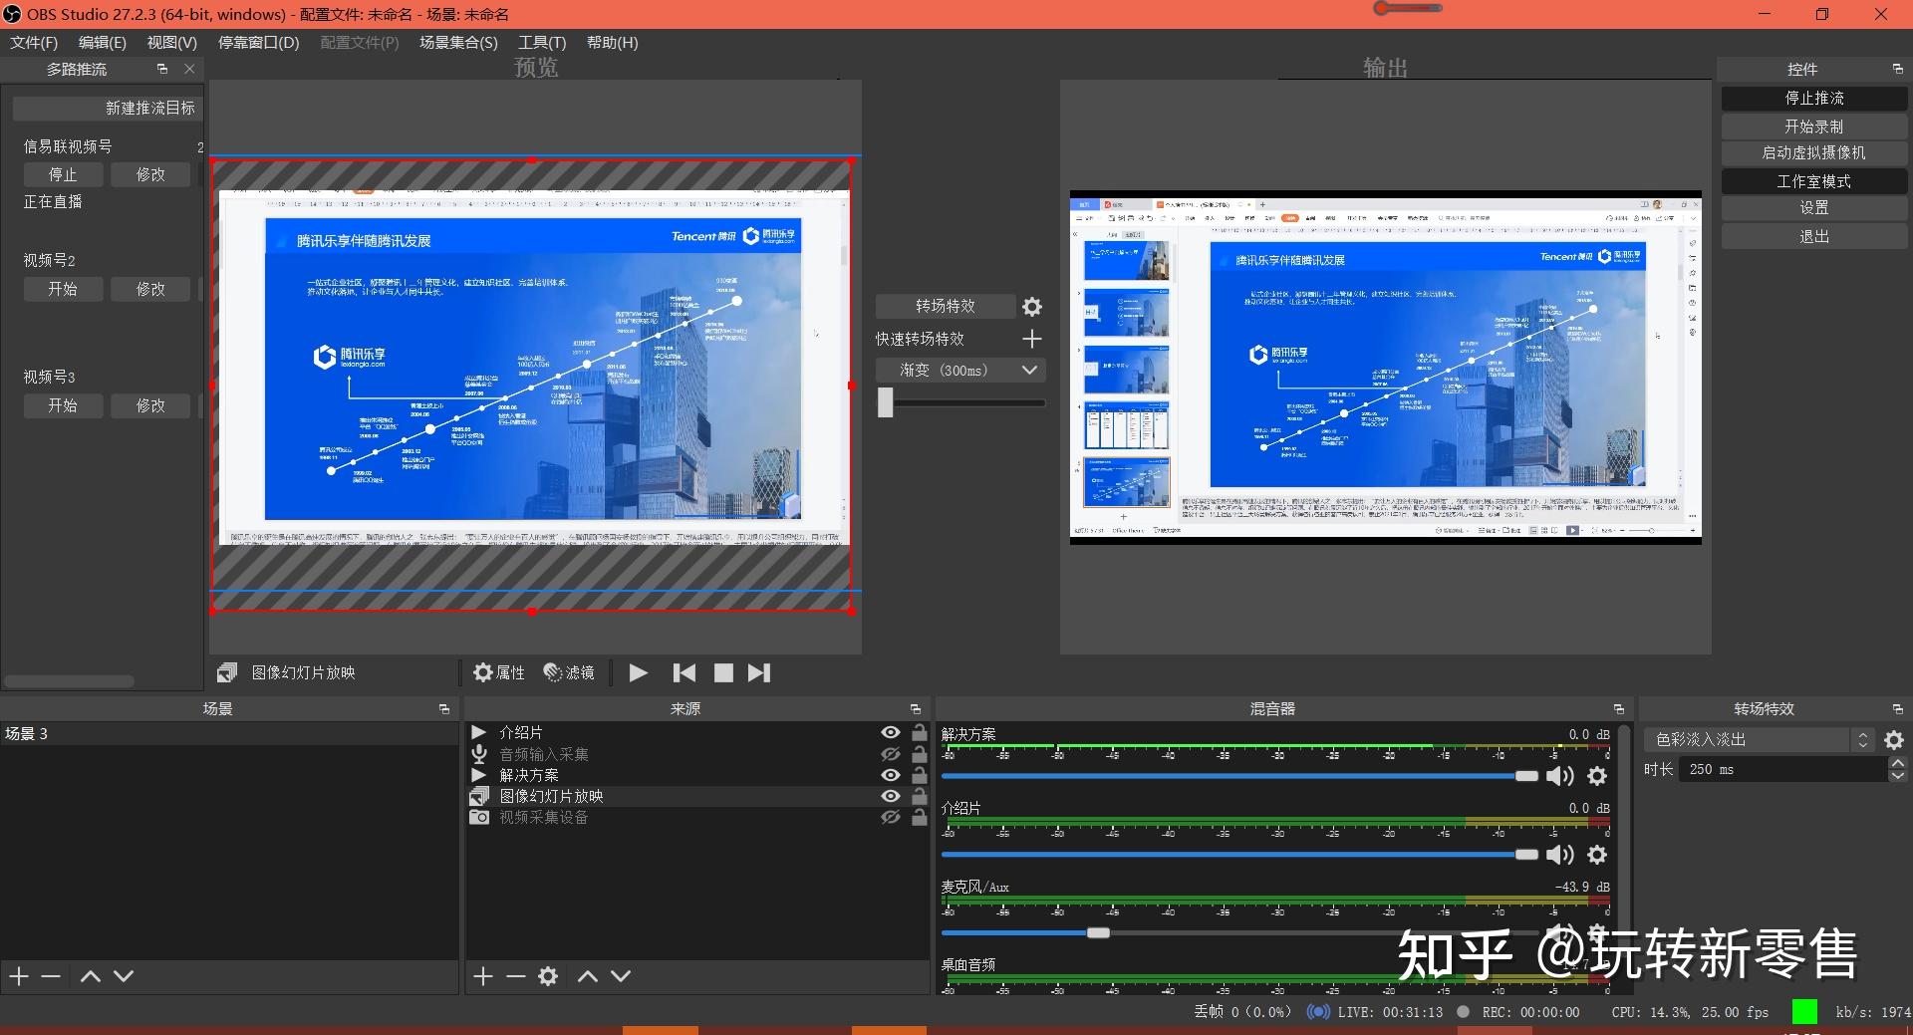
Task: Open source properties gear in sources toolbar
Action: click(x=548, y=976)
